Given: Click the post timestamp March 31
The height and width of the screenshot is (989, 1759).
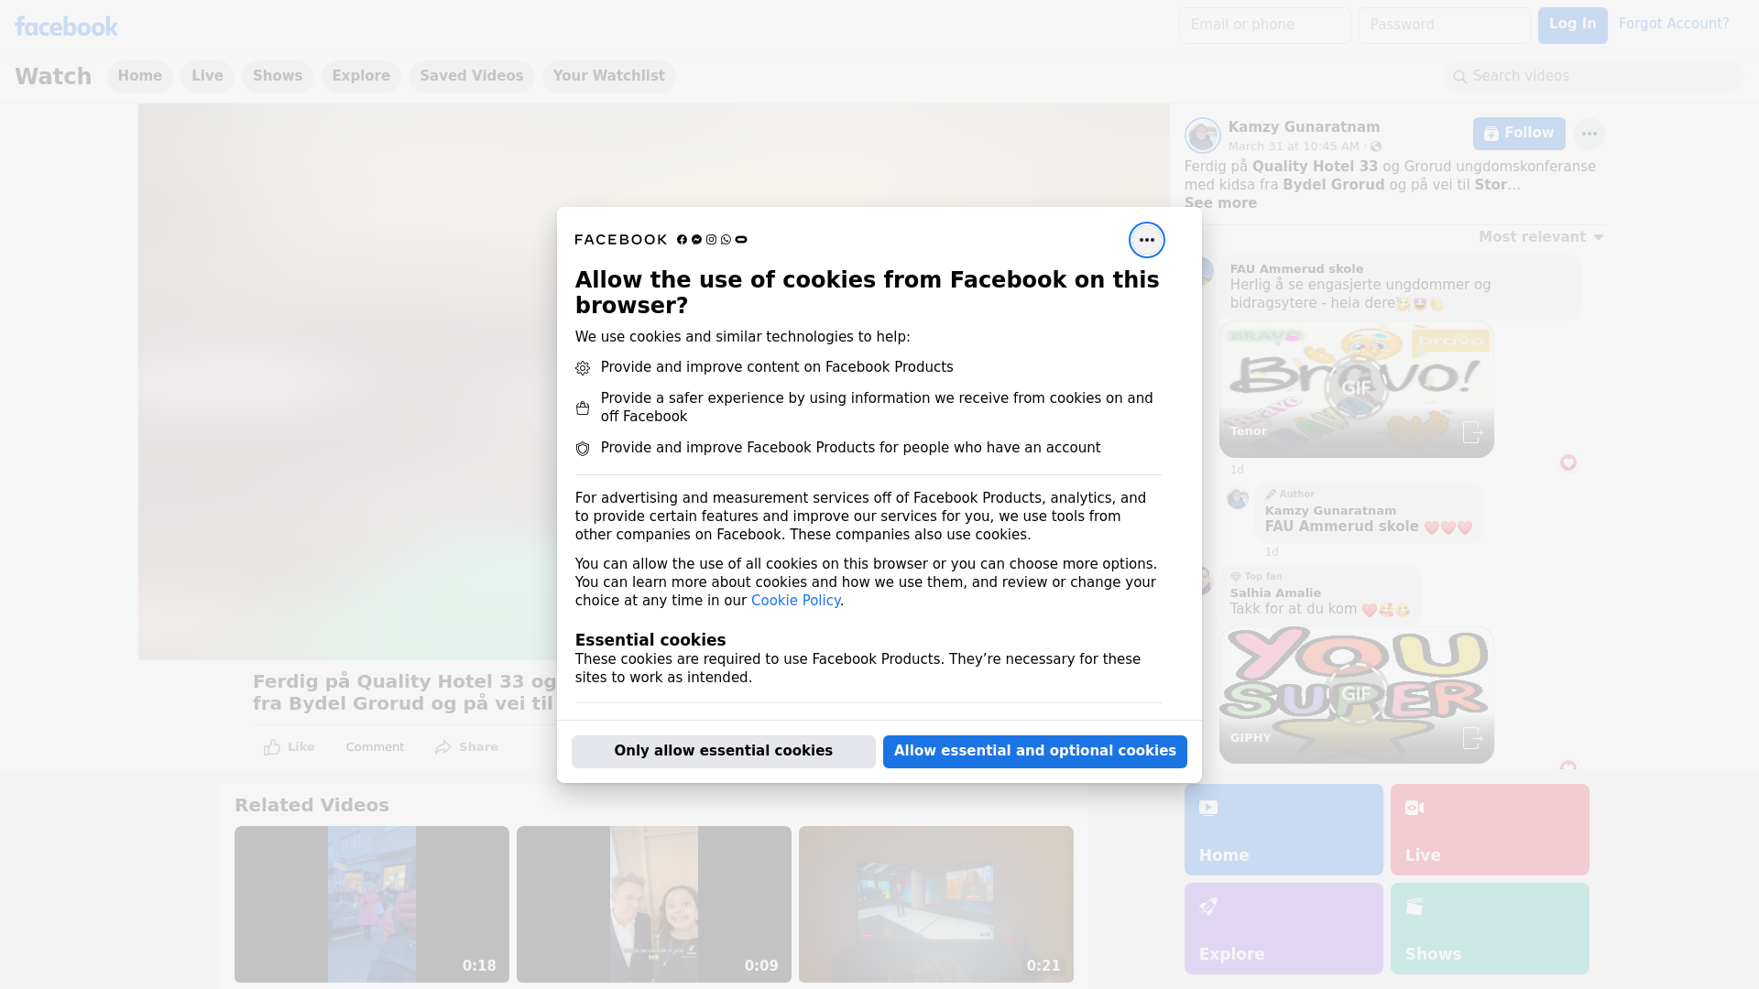Looking at the screenshot, I should pyautogui.click(x=1294, y=147).
